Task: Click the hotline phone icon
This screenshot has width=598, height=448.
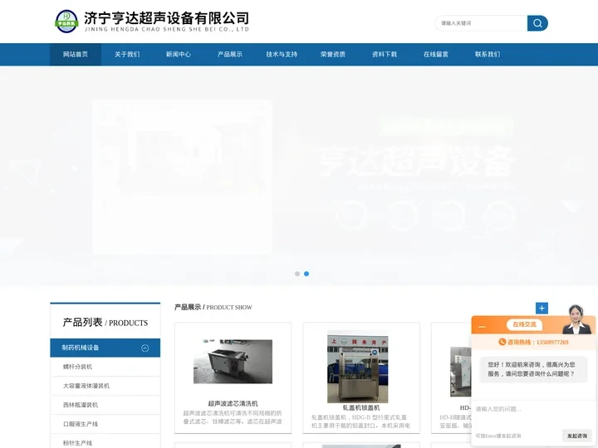Action: [502, 342]
